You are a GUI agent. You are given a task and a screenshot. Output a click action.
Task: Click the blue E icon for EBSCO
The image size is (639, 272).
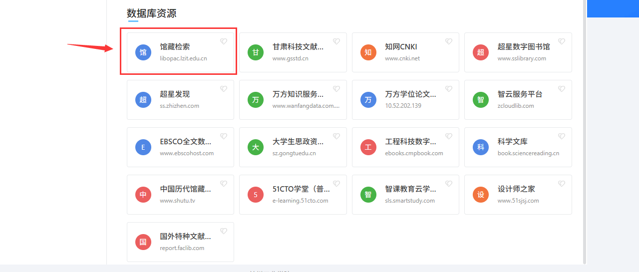[x=143, y=147]
